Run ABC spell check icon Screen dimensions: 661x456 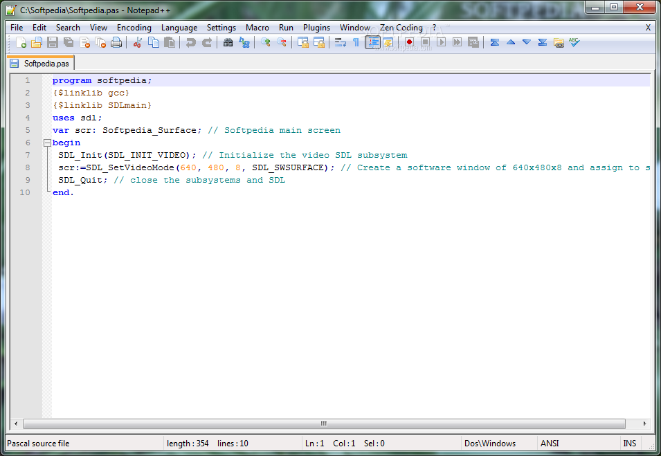pyautogui.click(x=574, y=43)
